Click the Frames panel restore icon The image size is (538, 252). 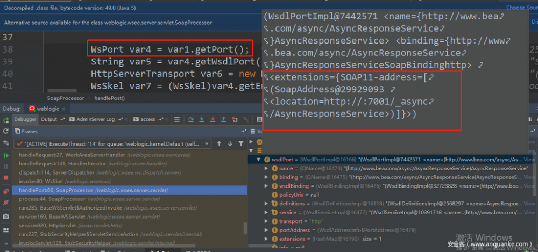244,131
